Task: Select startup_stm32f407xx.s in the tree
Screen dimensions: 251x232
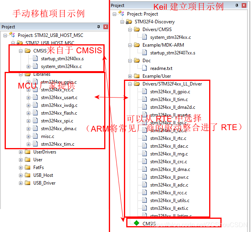Action: (x=173, y=53)
